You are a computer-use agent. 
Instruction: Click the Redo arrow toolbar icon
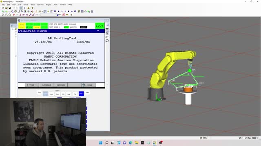pyautogui.click(x=17, y=8)
